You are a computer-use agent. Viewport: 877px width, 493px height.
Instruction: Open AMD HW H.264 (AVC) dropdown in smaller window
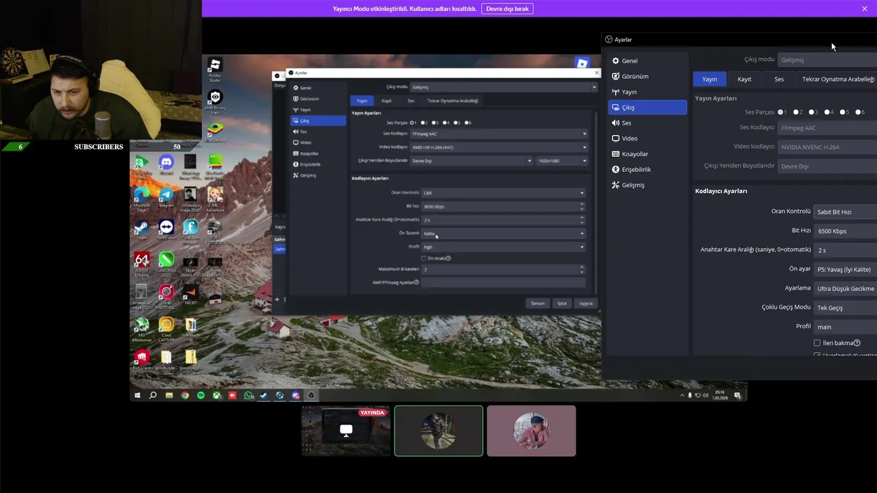point(498,147)
